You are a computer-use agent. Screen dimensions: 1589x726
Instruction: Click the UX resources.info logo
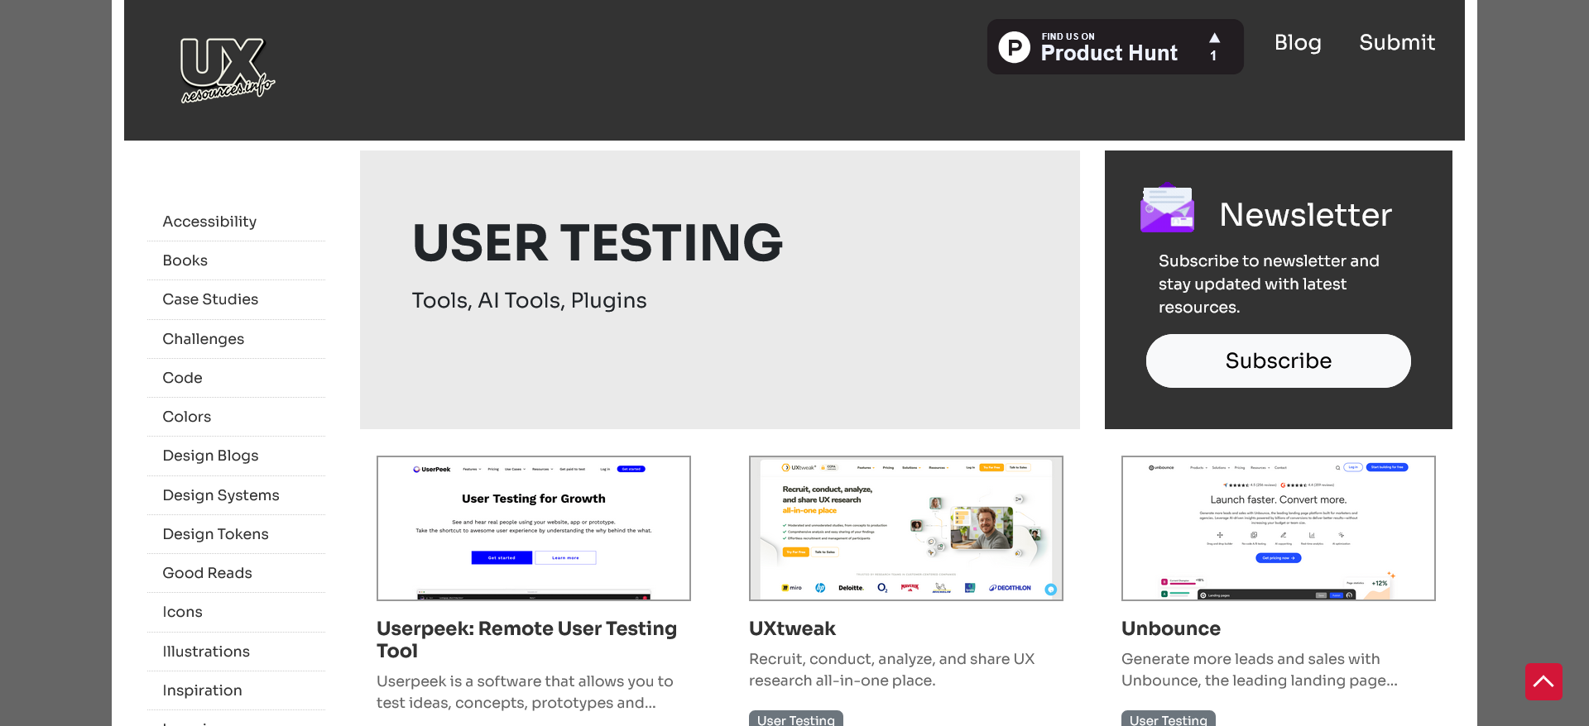[228, 70]
